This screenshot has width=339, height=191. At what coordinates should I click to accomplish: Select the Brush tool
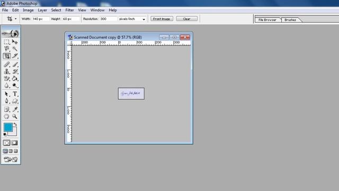click(x=15, y=64)
